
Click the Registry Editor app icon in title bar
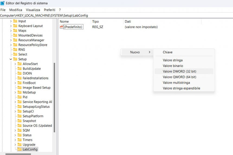(x=2, y=3)
